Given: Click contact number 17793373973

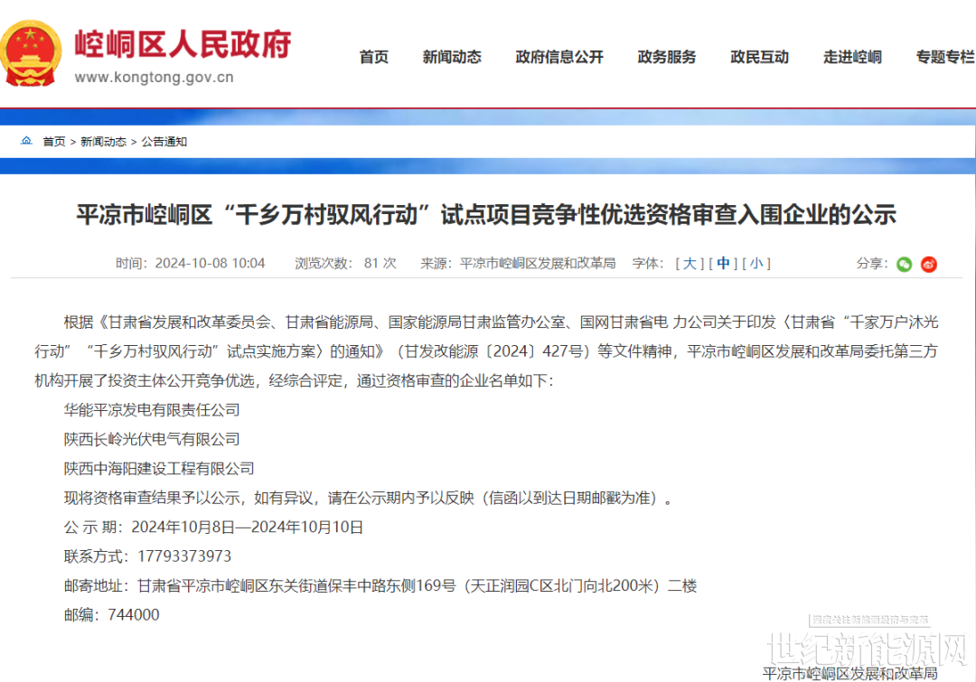Looking at the screenshot, I should [184, 556].
